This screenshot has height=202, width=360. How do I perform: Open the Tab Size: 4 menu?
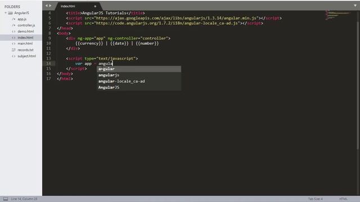tap(315, 199)
